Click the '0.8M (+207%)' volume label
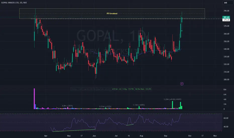This screenshot has width=234, height=138. [x=68, y=106]
